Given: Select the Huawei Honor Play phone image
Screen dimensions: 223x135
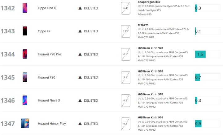Looking at the screenshot, I should (x=25, y=124).
